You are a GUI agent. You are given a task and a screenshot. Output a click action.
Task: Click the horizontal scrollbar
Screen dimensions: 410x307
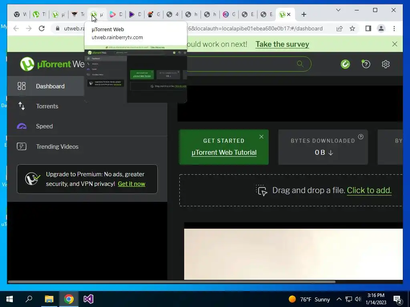coord(171,282)
